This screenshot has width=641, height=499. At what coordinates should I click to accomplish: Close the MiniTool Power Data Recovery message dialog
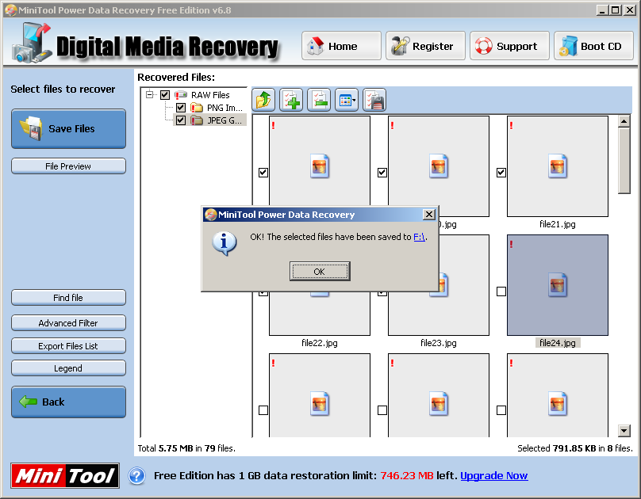tap(429, 214)
